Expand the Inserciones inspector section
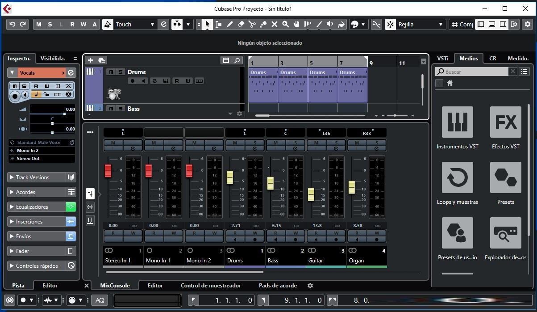This screenshot has width=537, height=312. tap(37, 222)
